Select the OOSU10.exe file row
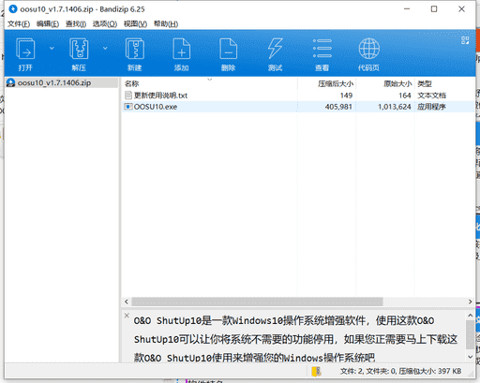 pos(298,107)
